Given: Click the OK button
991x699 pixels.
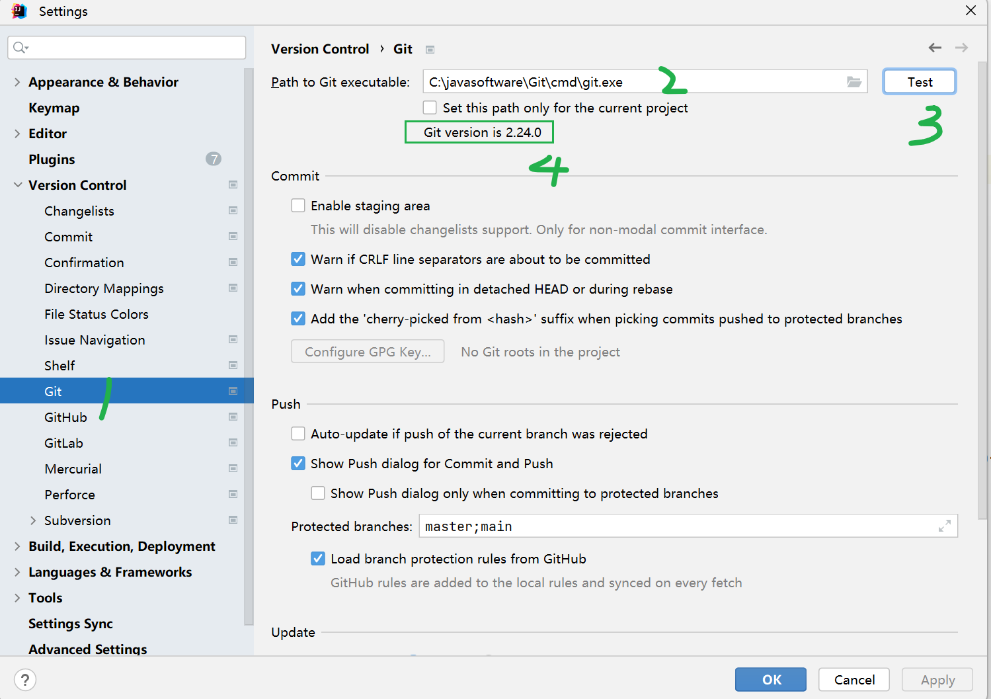Looking at the screenshot, I should [x=771, y=680].
